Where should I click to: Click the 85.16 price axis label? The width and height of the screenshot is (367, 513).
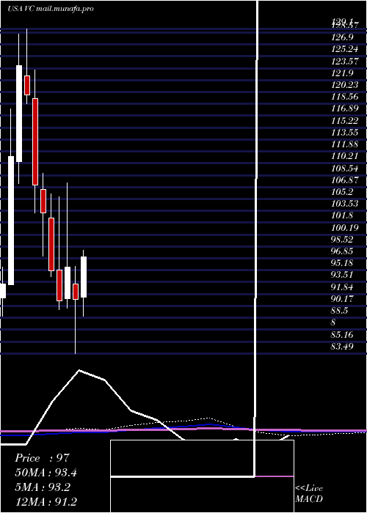click(x=343, y=334)
